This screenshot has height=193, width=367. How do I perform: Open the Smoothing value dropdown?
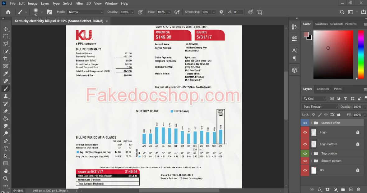pos(214,12)
